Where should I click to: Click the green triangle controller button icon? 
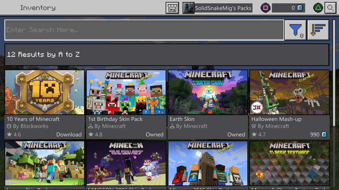point(318,8)
